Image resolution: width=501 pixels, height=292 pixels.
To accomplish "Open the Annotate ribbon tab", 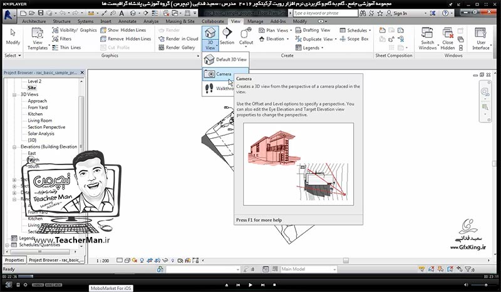I will tap(127, 21).
